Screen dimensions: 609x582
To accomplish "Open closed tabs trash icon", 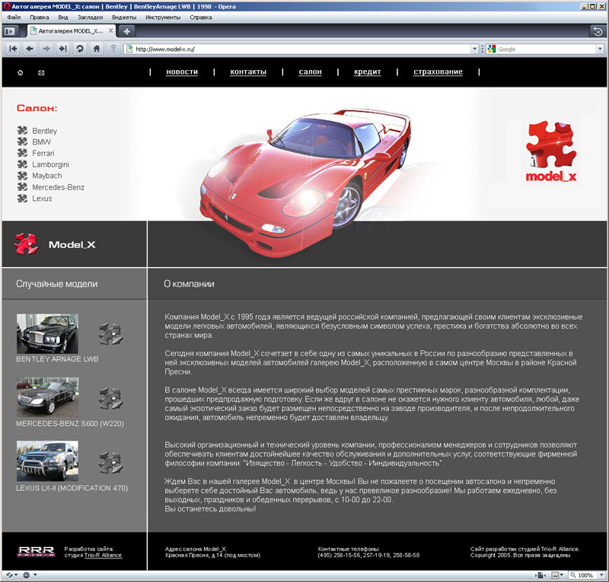I will [x=598, y=31].
